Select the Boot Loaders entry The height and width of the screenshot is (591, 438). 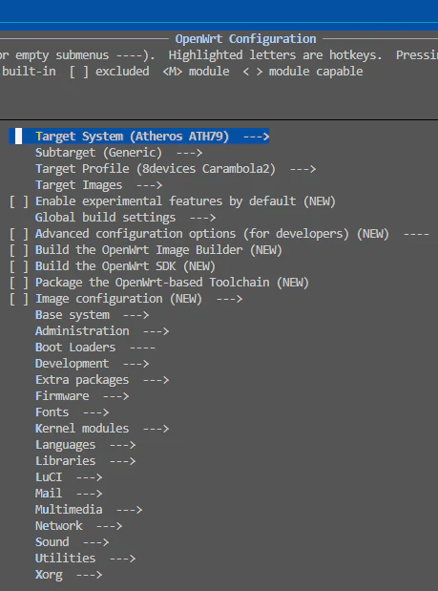(x=94, y=348)
